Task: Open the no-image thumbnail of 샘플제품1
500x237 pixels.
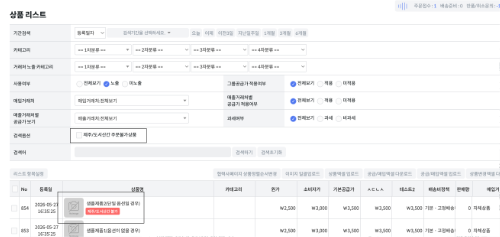Action: pyautogui.click(x=74, y=228)
